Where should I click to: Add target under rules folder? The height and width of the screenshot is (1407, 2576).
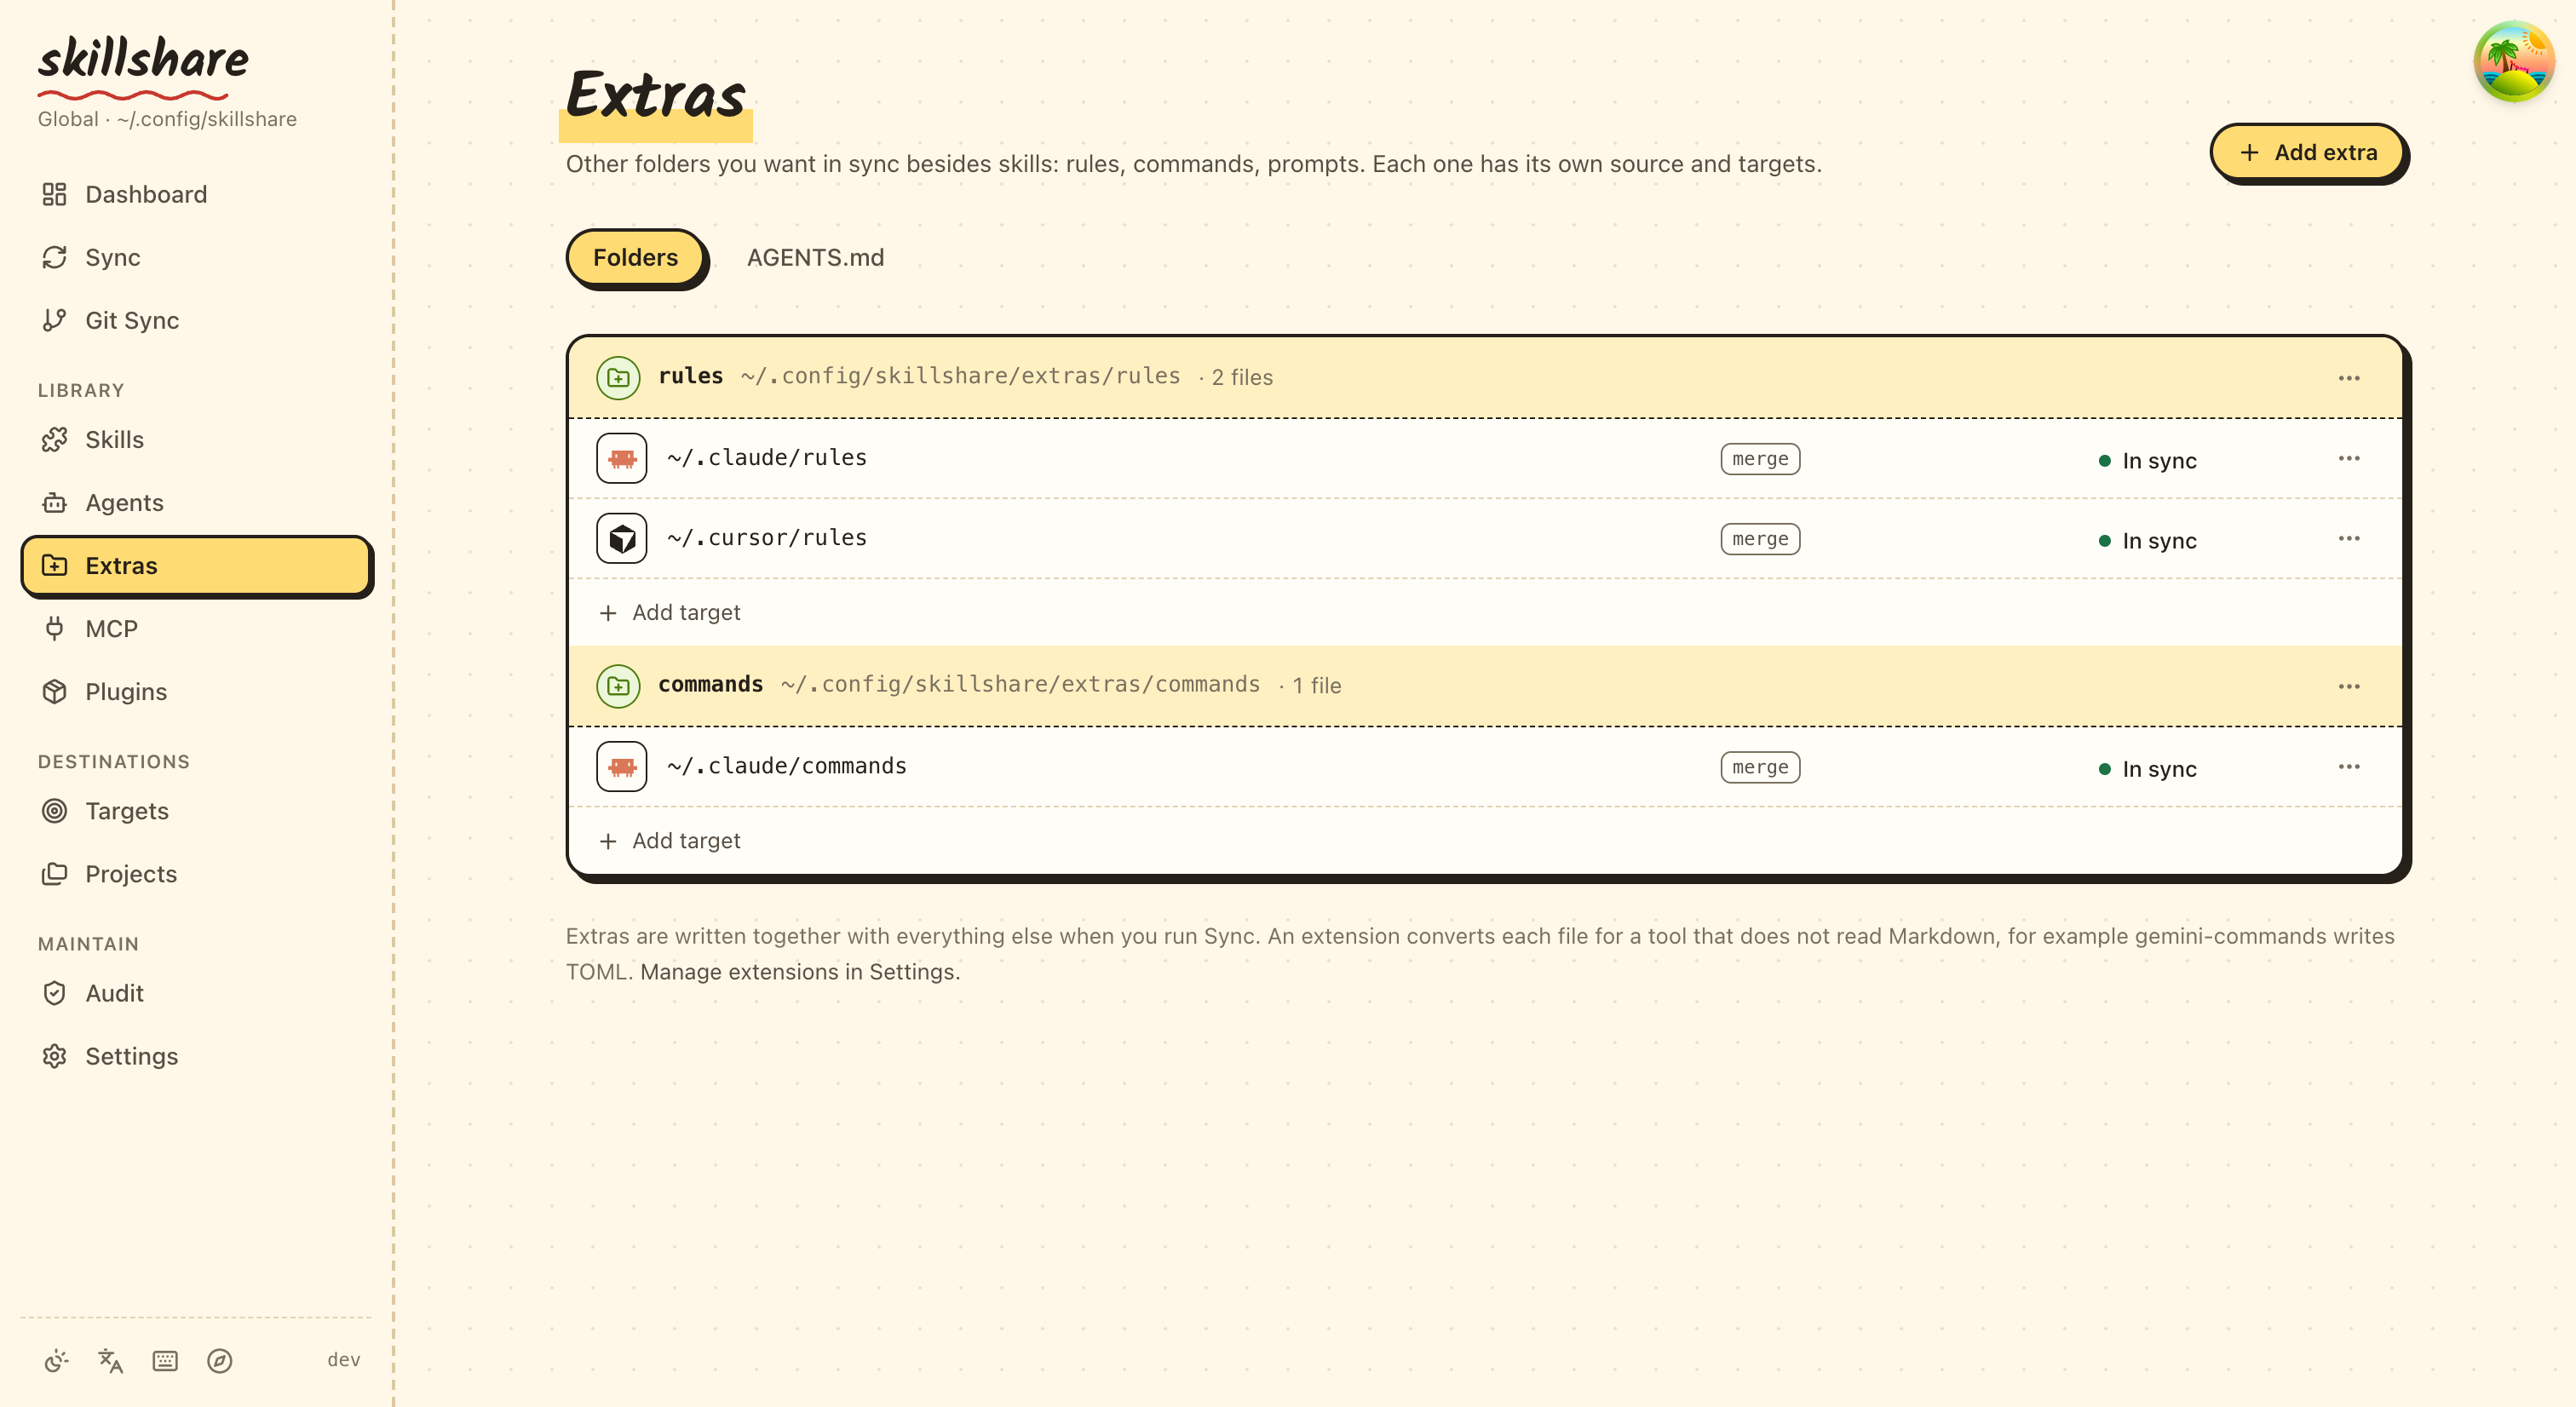click(x=670, y=612)
